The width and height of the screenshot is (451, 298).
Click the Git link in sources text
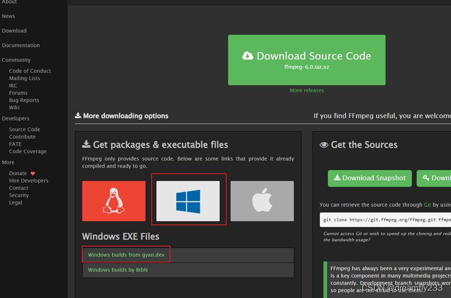[x=428, y=205]
